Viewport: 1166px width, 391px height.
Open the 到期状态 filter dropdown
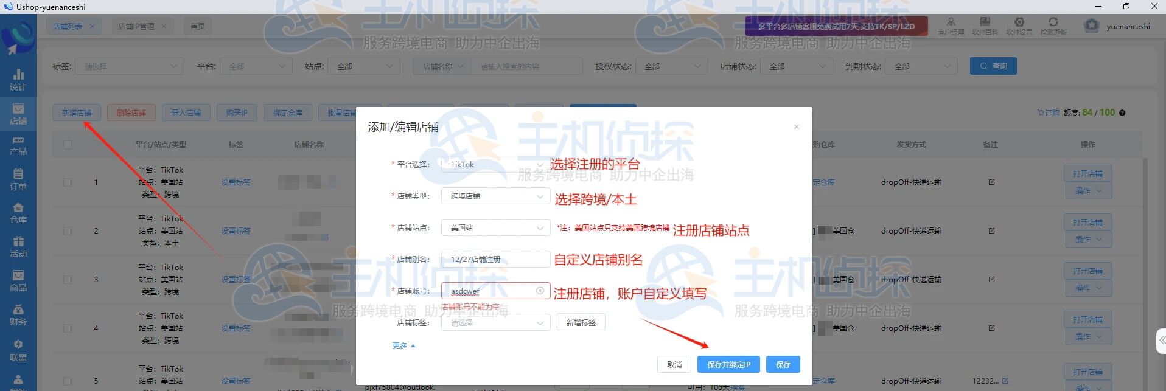pos(921,66)
